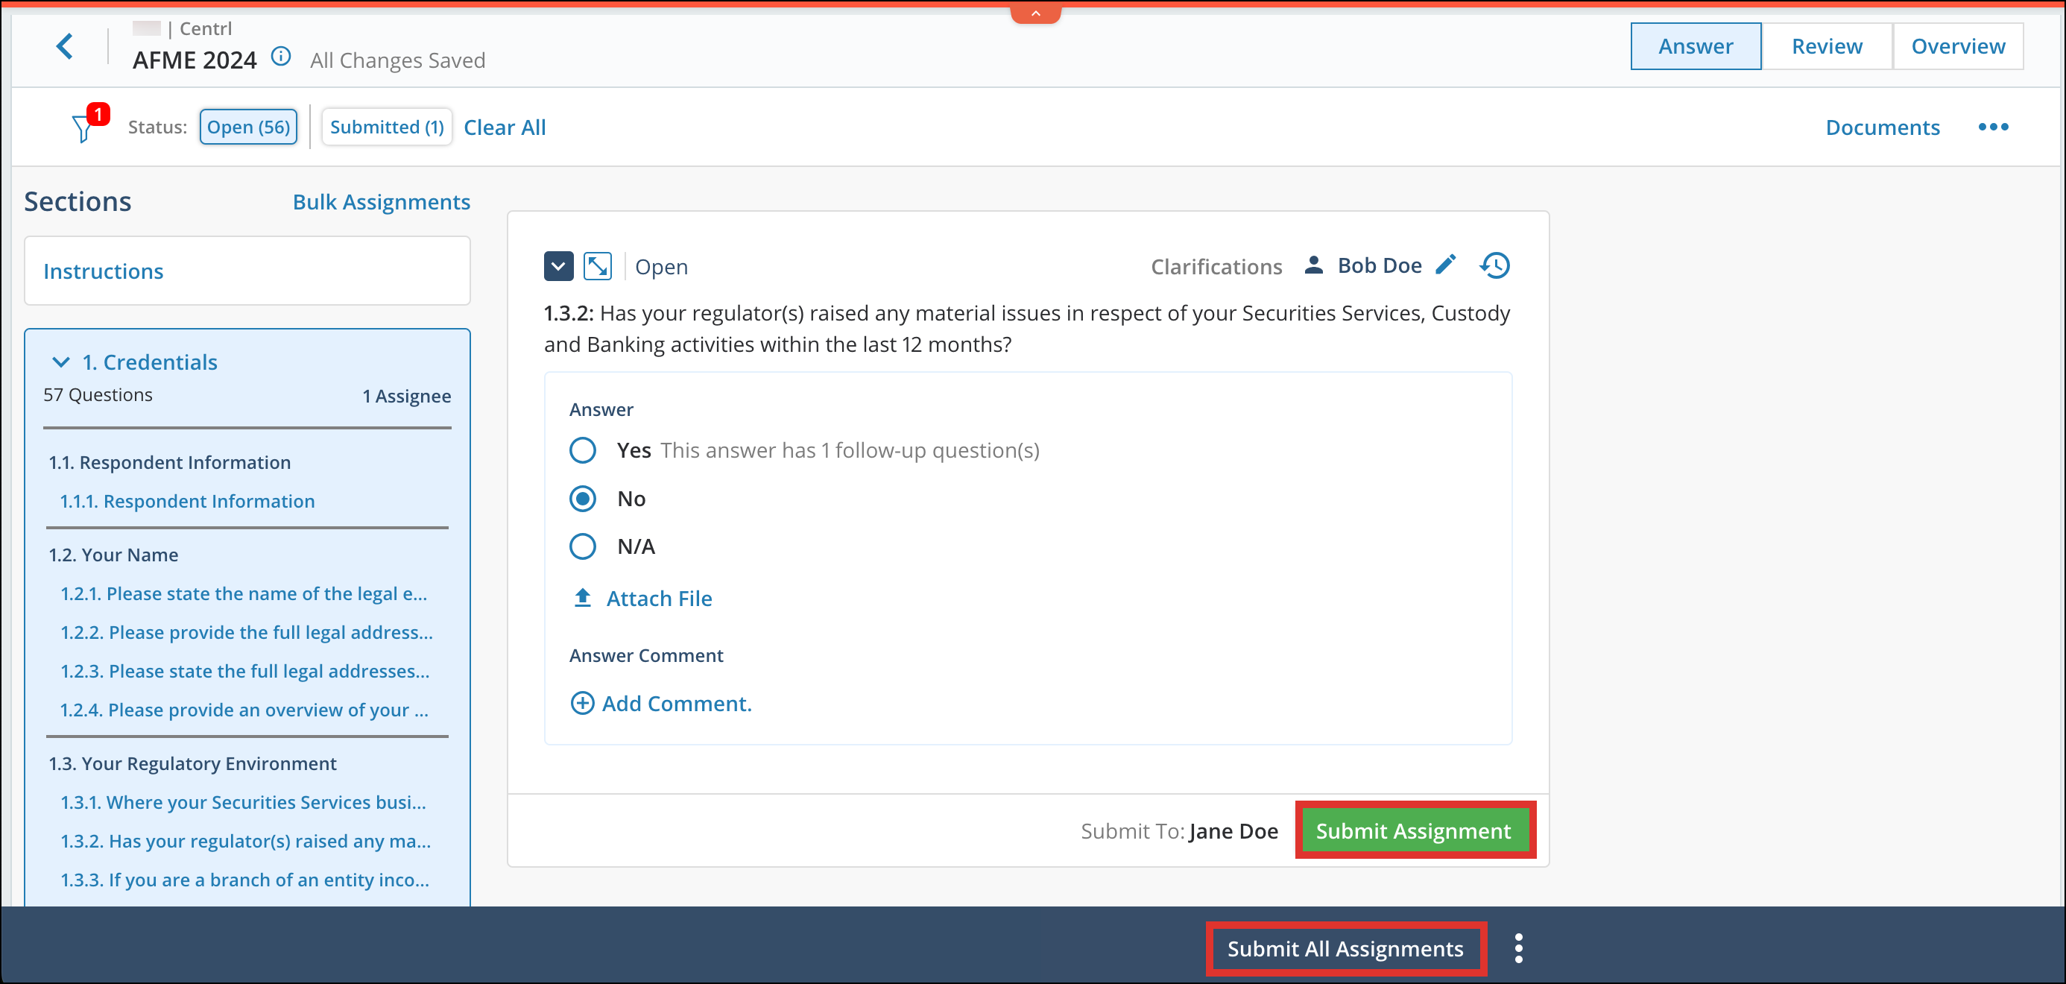Select the Yes answer option

click(582, 450)
